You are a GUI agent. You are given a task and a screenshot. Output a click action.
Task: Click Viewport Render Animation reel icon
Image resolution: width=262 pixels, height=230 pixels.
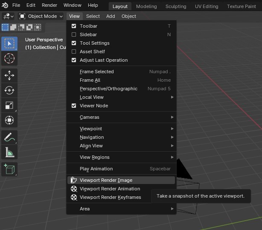[74, 189]
